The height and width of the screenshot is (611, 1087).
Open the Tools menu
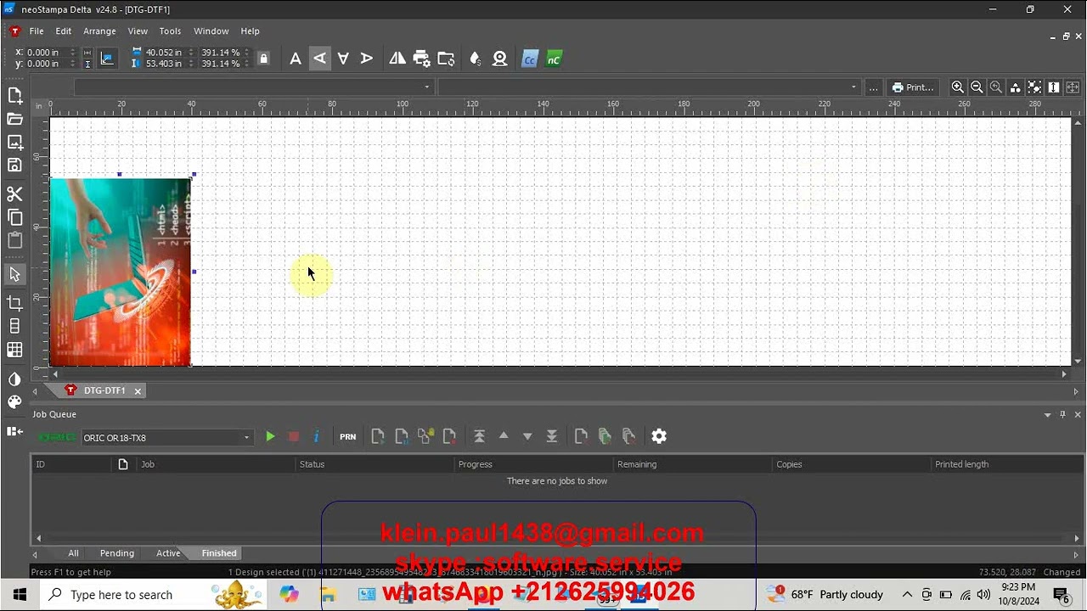(170, 31)
